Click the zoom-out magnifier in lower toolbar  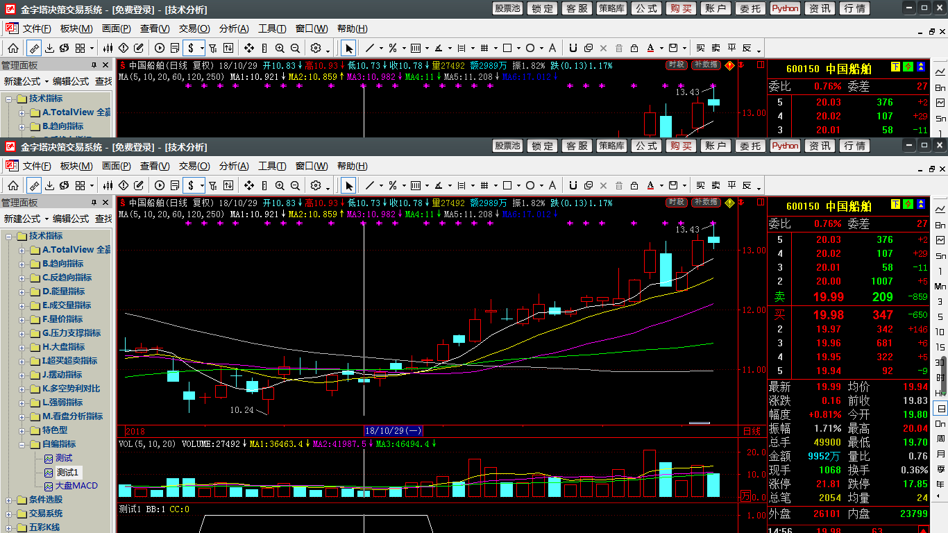(295, 185)
